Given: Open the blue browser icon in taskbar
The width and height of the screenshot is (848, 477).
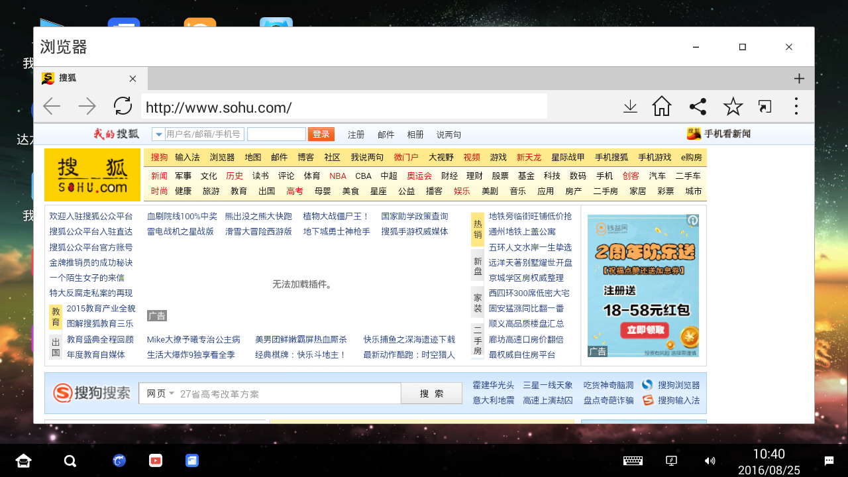Looking at the screenshot, I should [119, 460].
